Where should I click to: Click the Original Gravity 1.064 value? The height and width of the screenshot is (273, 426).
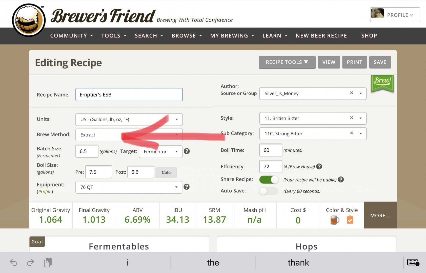pyautogui.click(x=51, y=220)
